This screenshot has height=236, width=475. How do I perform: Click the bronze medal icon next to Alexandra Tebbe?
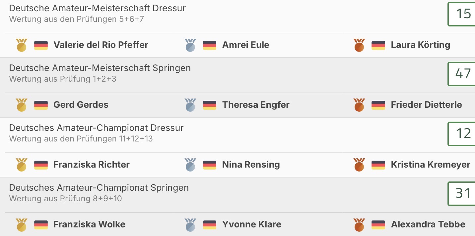coord(359,225)
